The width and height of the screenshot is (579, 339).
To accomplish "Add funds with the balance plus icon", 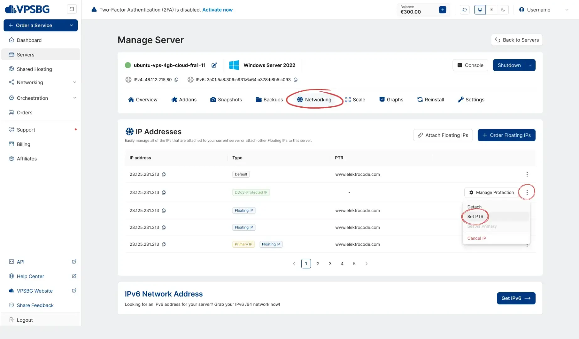I will pyautogui.click(x=442, y=10).
